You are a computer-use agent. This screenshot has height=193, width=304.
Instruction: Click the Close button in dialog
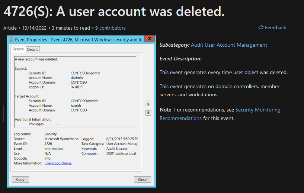(x=142, y=180)
